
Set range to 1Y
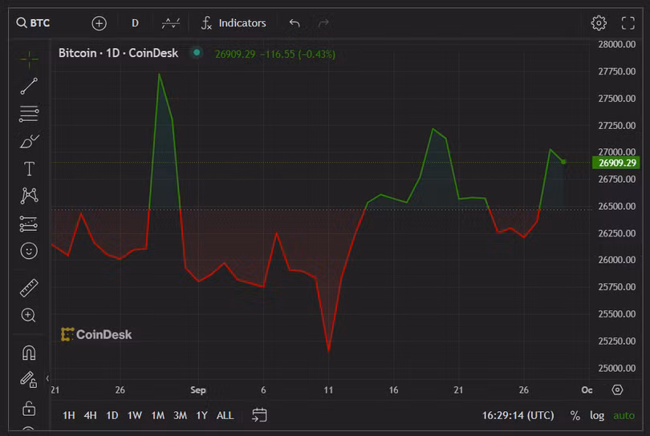(201, 415)
